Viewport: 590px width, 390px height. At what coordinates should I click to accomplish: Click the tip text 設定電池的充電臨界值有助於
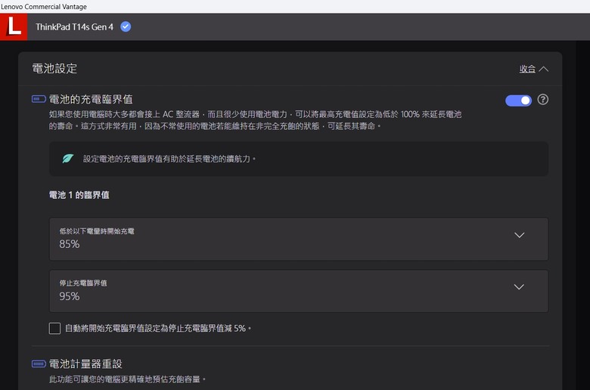pyautogui.click(x=169, y=159)
